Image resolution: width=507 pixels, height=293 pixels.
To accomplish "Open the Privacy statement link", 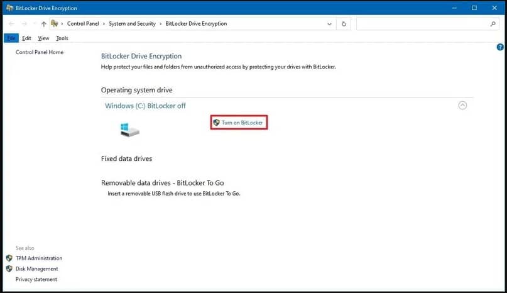I will pos(36,279).
